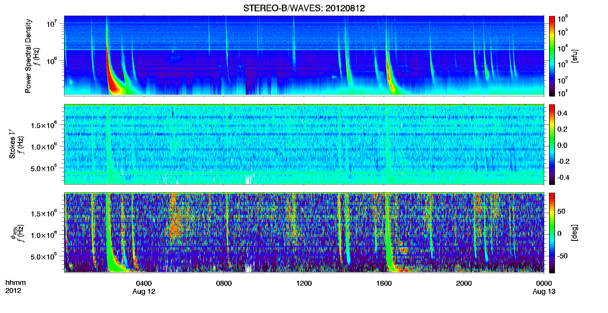Click the 1200 time tick label
The width and height of the screenshot is (608, 313).
(304, 283)
